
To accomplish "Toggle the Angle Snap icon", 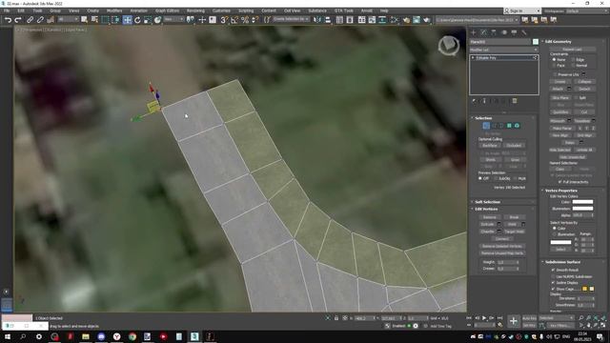I will pos(234,20).
